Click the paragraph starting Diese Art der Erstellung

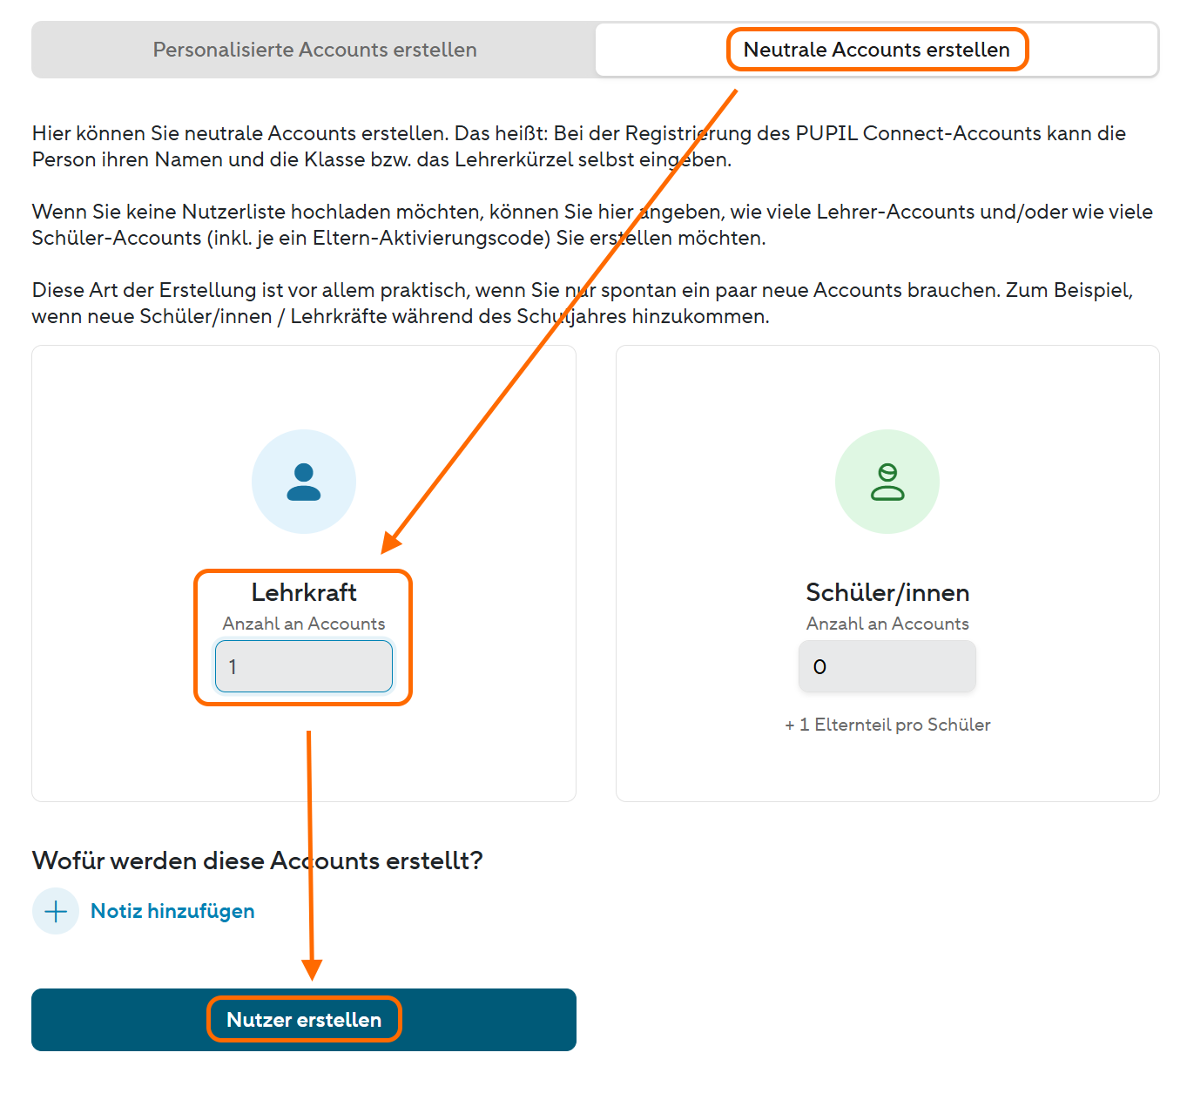point(583,303)
